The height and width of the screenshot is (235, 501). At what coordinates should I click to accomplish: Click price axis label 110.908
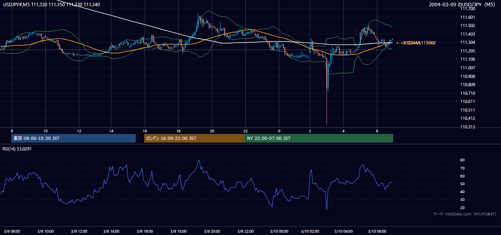[x=467, y=76]
